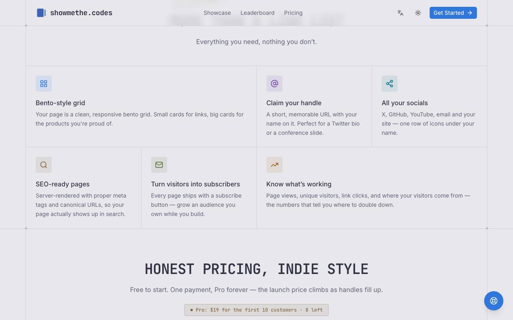Screen dimensions: 513x320
Task: Click the showmethe.codes brand name text
Action: pyautogui.click(x=81, y=13)
